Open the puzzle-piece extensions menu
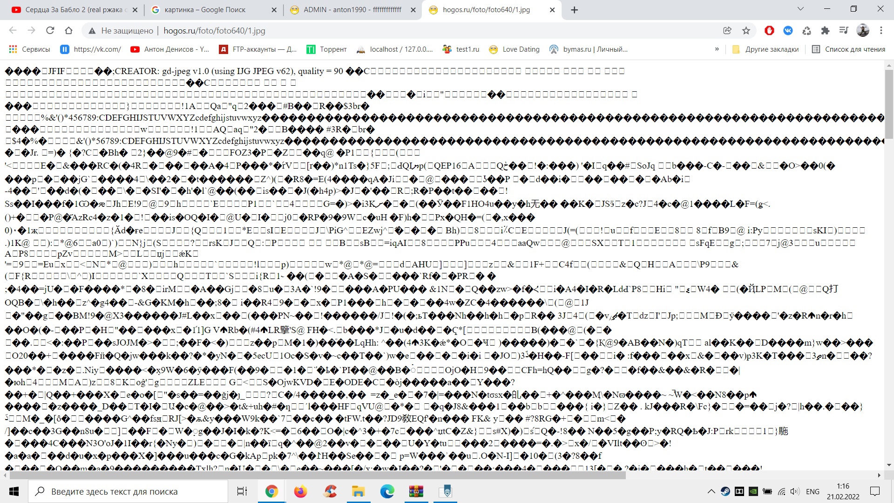Viewport: 894px width, 503px height. (x=825, y=30)
